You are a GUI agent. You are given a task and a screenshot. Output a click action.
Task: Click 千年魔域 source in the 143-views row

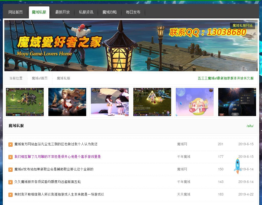[x=184, y=182]
